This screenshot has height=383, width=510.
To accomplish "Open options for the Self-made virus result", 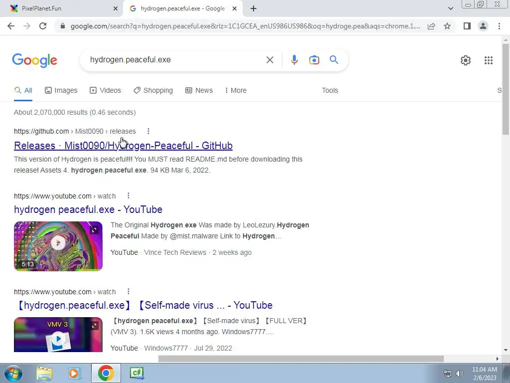I will (128, 291).
